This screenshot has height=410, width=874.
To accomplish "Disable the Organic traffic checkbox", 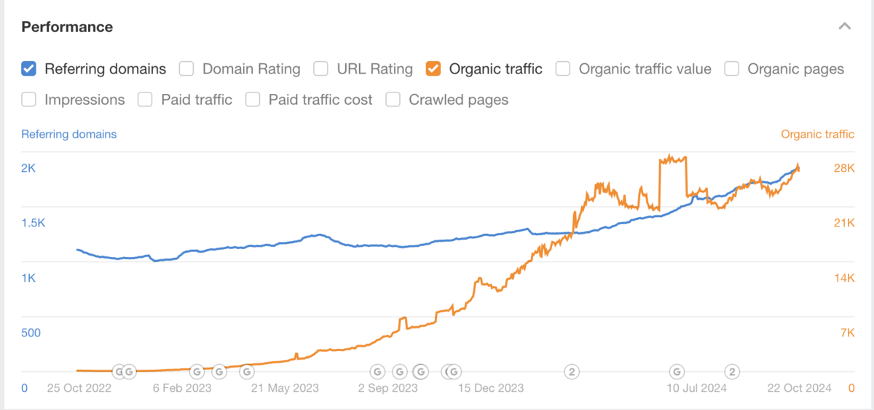I will point(433,69).
